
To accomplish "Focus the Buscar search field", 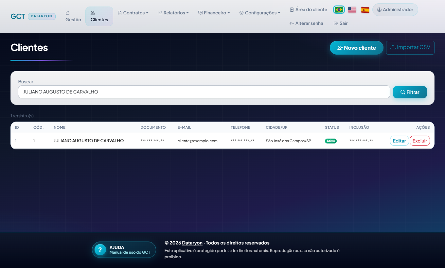I will (x=204, y=92).
